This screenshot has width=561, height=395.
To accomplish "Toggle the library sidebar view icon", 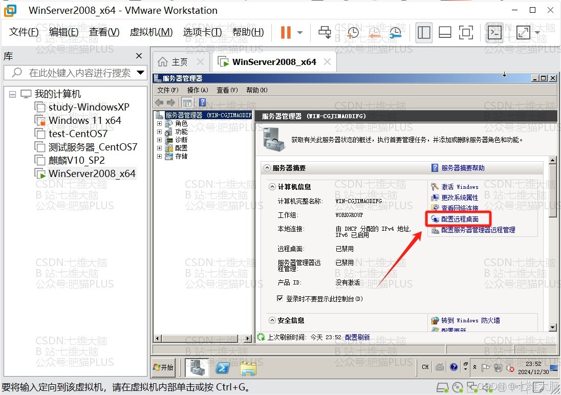I will click(x=424, y=33).
